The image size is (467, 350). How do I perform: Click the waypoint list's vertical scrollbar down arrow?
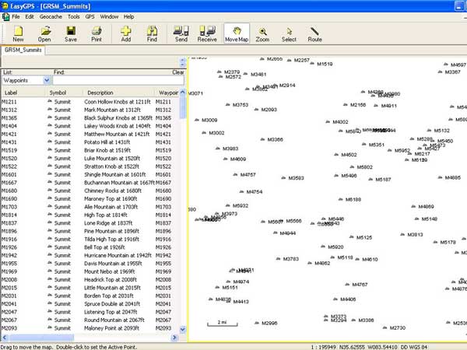[x=183, y=329]
